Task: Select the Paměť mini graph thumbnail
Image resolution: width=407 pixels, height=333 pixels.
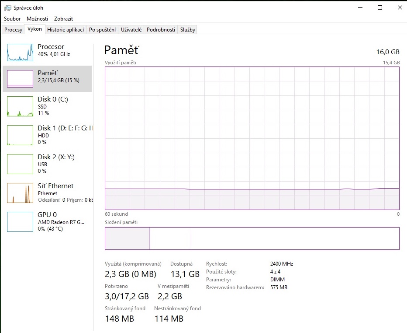Action: click(x=20, y=79)
